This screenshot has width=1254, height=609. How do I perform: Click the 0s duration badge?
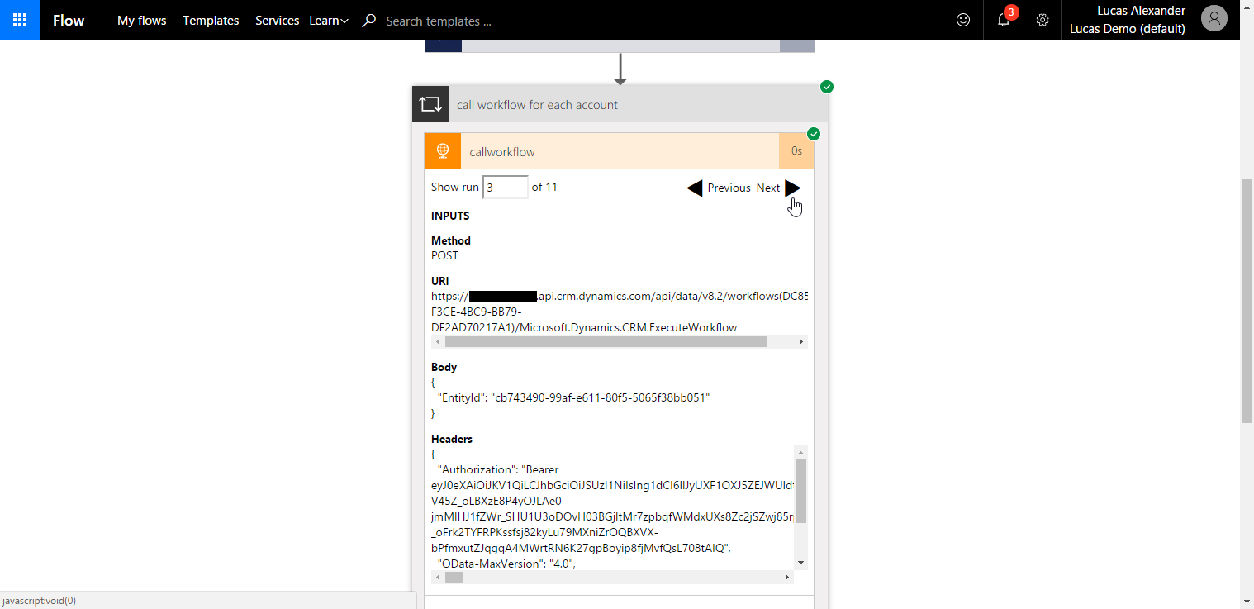pyautogui.click(x=796, y=151)
